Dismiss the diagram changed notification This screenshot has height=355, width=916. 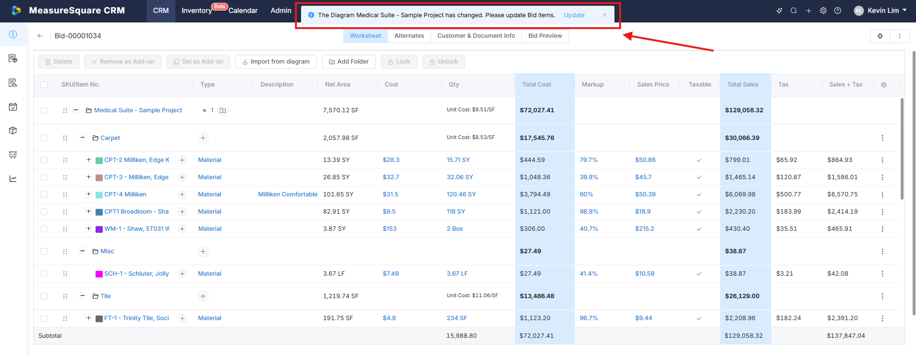[604, 15]
